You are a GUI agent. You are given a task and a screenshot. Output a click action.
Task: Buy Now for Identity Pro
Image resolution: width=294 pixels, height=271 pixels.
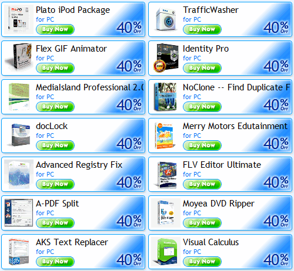(202, 68)
